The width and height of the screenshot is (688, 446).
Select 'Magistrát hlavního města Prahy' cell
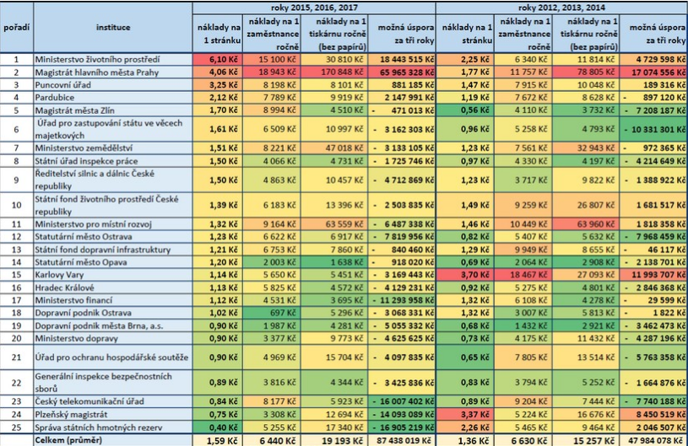[x=113, y=73]
